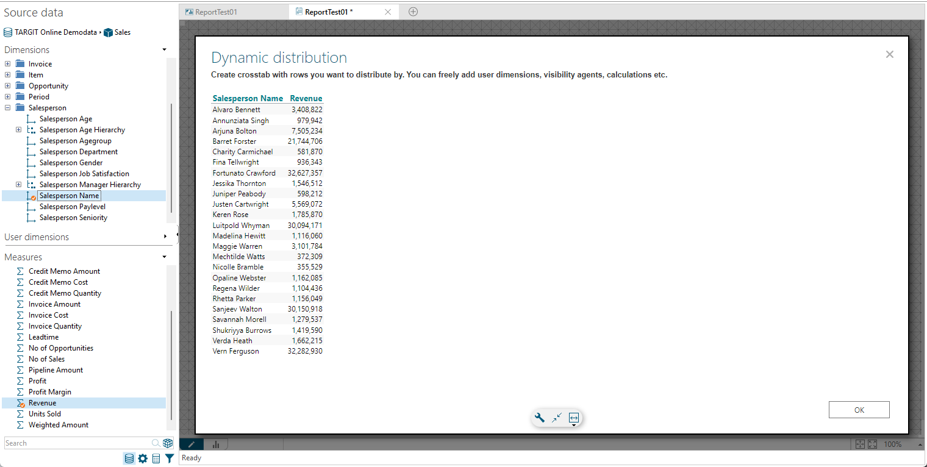This screenshot has width=927, height=467.
Task: Select the database source data icon
Action: 129,458
